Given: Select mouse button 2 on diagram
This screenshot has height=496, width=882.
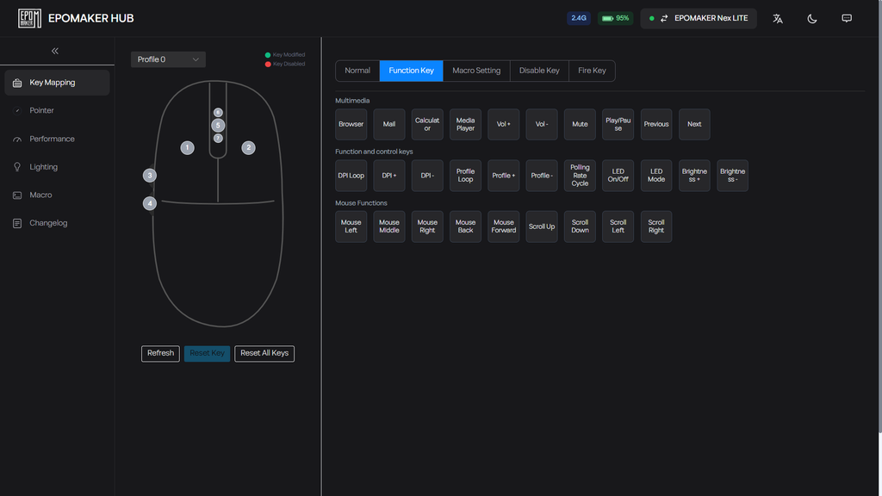Looking at the screenshot, I should (x=248, y=148).
